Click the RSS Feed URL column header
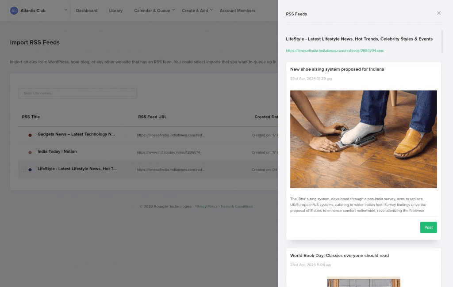 [152, 117]
